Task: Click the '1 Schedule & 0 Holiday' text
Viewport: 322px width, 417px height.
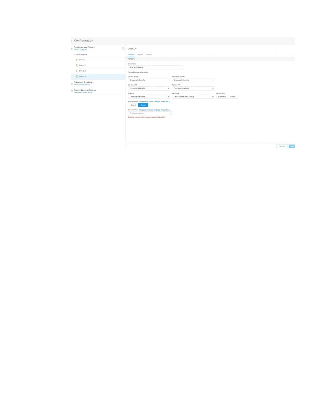Action: 82,85
